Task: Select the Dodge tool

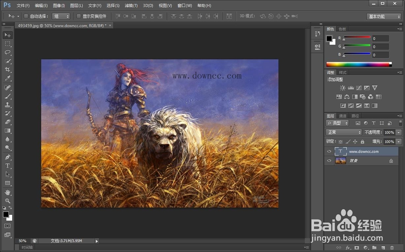Action: click(x=7, y=147)
